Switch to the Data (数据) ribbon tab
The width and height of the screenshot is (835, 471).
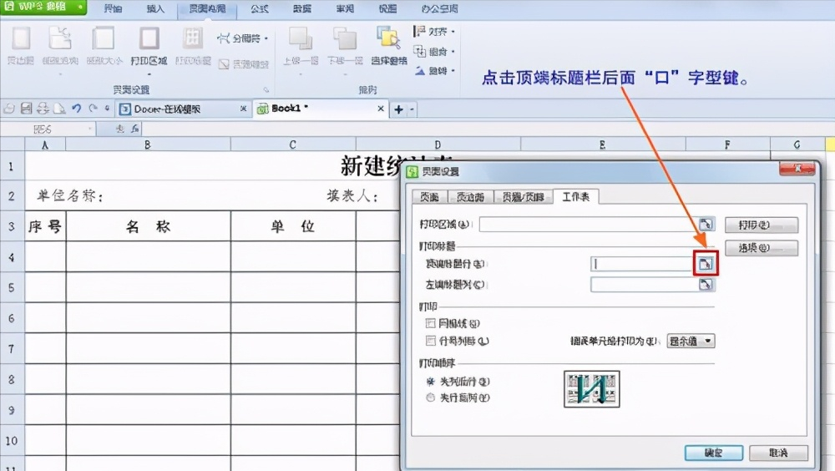click(302, 8)
